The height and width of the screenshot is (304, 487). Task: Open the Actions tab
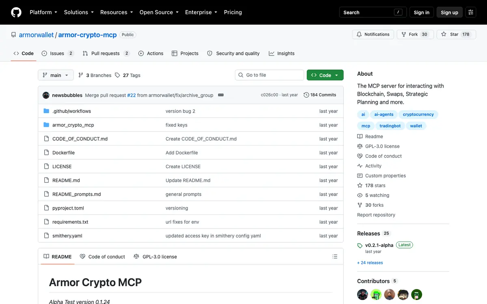point(151,54)
